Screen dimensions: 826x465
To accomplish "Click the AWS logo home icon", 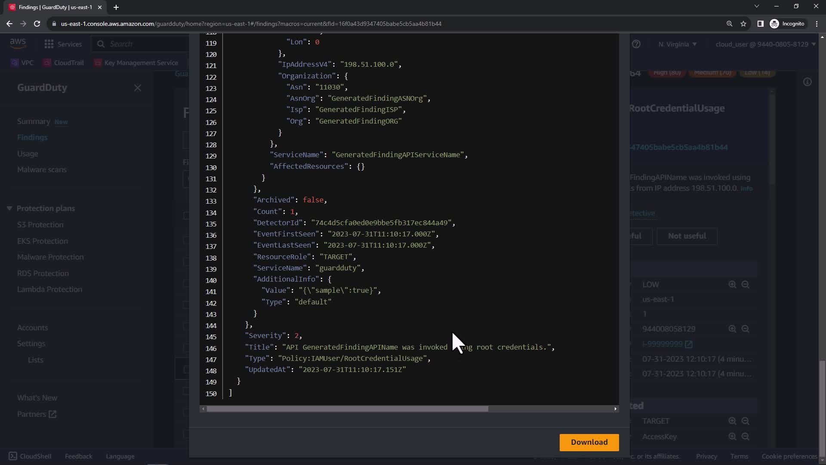I will tap(18, 43).
